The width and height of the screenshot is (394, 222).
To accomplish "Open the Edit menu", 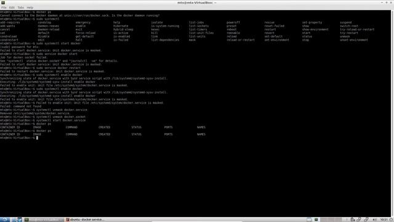I will (12, 7).
